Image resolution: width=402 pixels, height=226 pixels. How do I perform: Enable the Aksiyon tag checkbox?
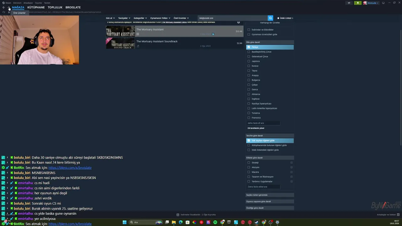[x=249, y=167]
